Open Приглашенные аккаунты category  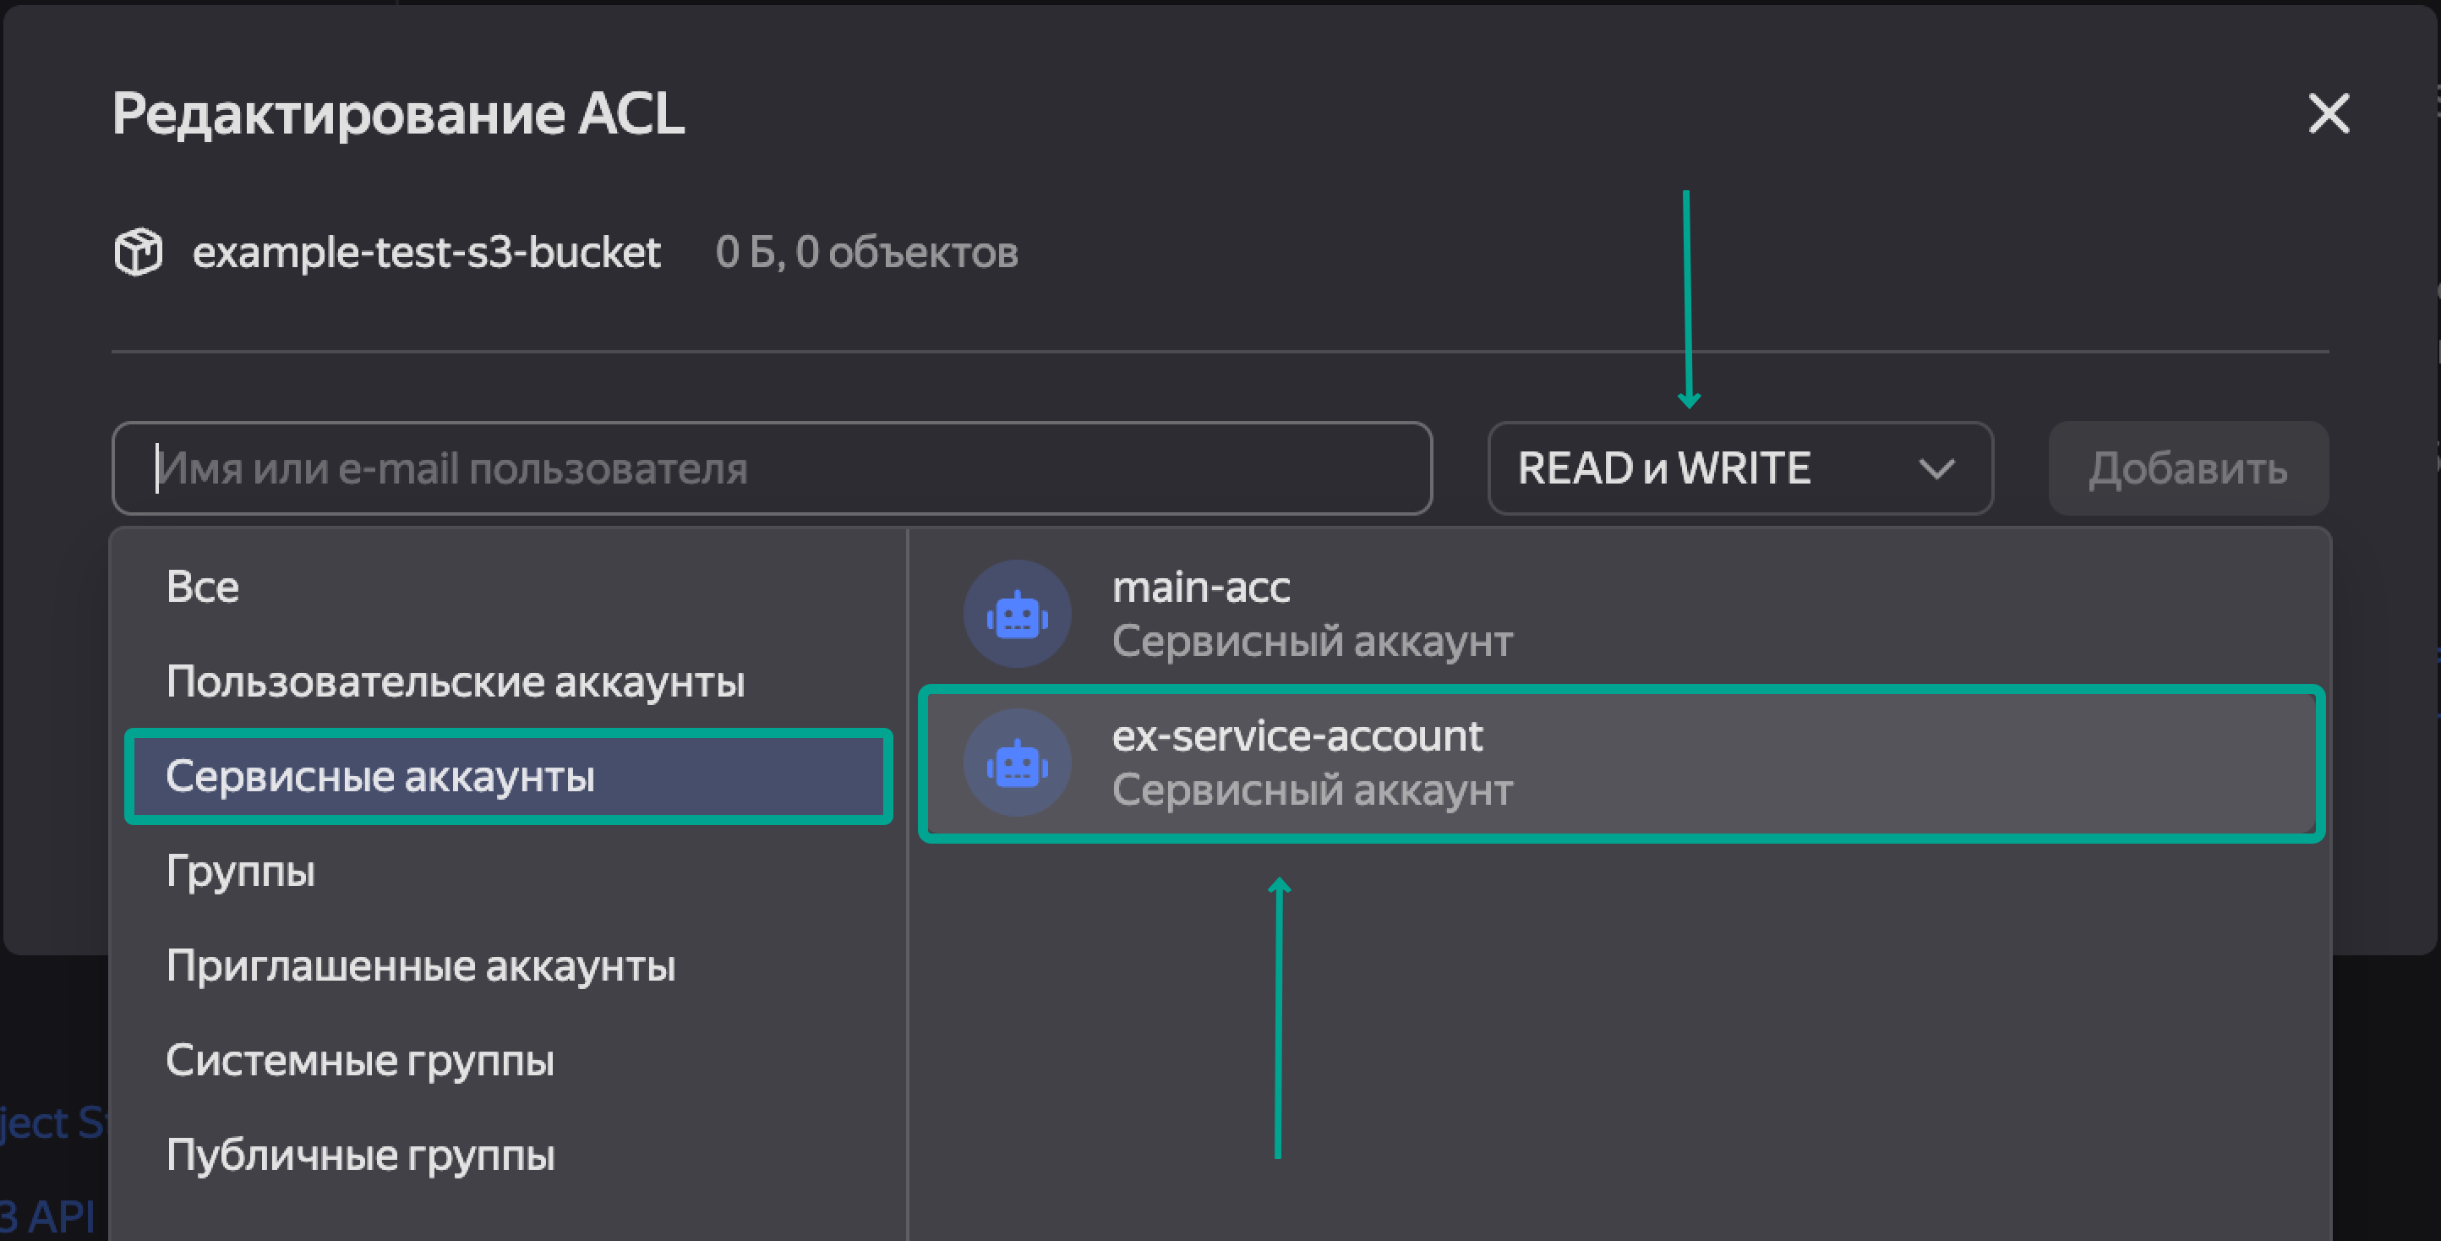[x=421, y=966]
